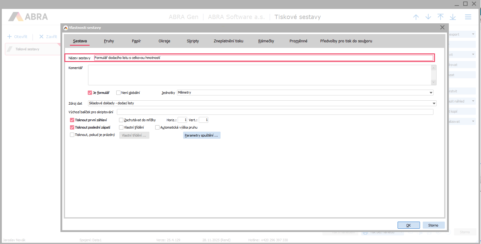This screenshot has height=244, width=481.
Task: Click the Otevřít button in main window
Action: pyautogui.click(x=17, y=37)
